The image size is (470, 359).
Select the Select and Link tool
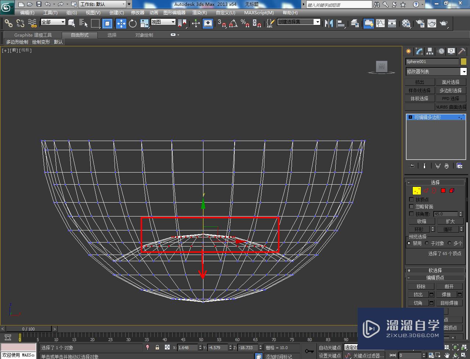(x=8, y=23)
